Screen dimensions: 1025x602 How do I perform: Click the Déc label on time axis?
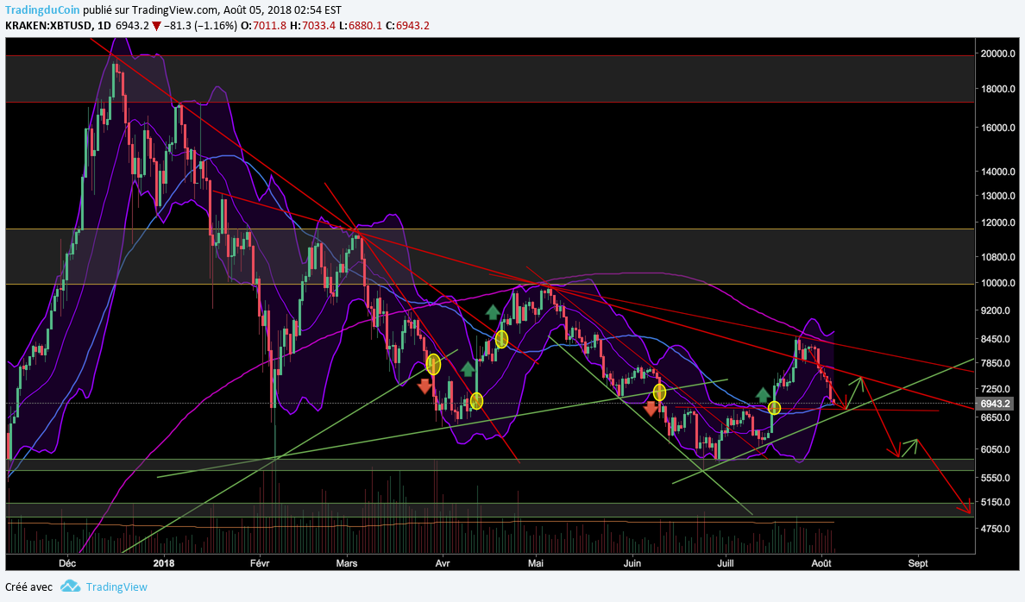point(66,563)
